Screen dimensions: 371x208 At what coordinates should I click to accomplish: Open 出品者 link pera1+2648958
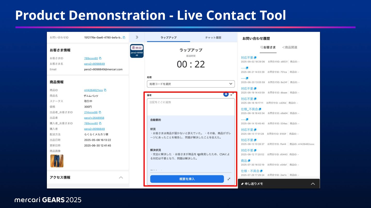tap(94, 118)
